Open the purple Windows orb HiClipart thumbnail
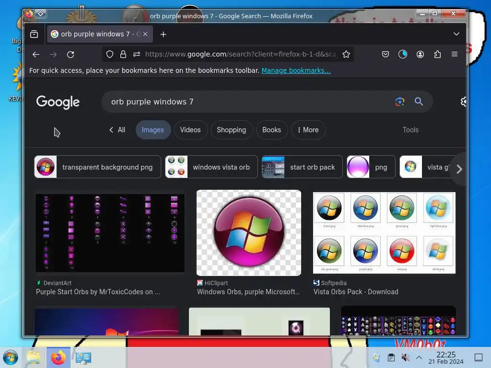 [249, 233]
